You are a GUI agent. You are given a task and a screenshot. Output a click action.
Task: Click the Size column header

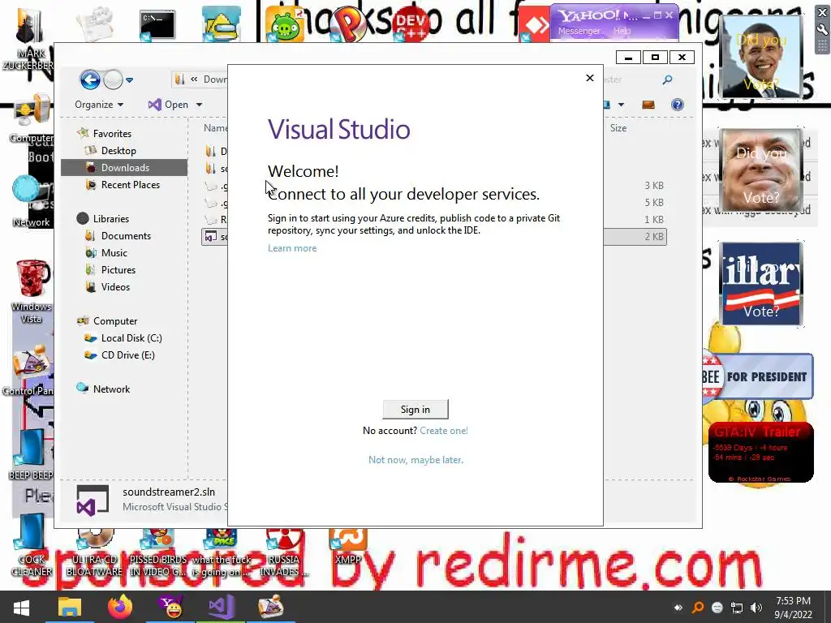coord(618,127)
